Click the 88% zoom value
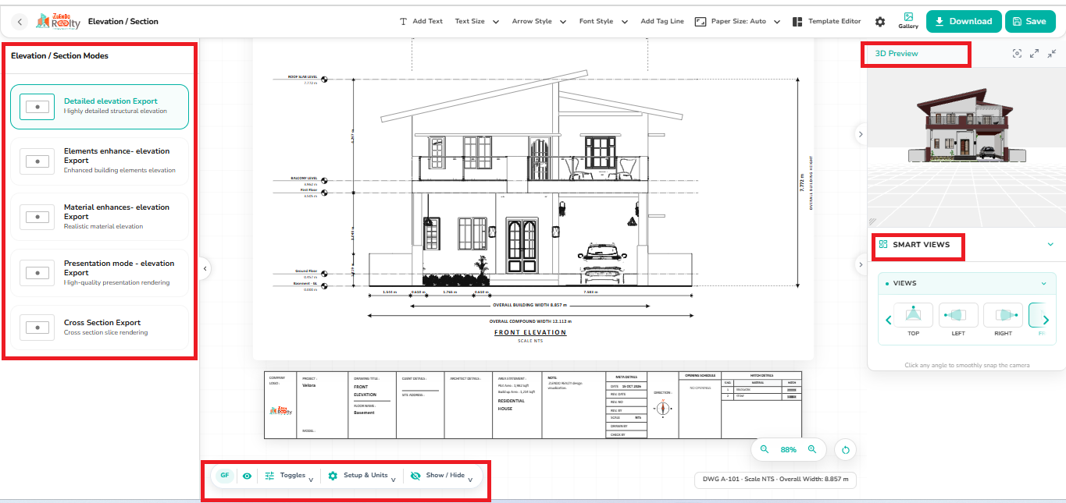Screen dimensions: 1066x503 coord(788,450)
